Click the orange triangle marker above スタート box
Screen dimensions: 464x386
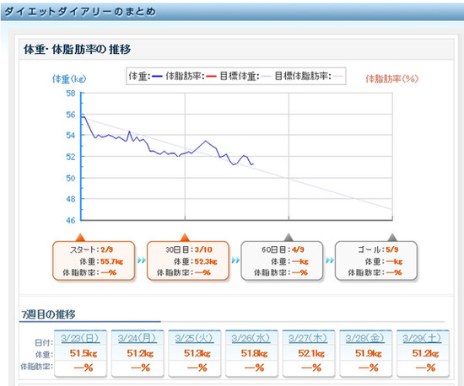(x=80, y=237)
